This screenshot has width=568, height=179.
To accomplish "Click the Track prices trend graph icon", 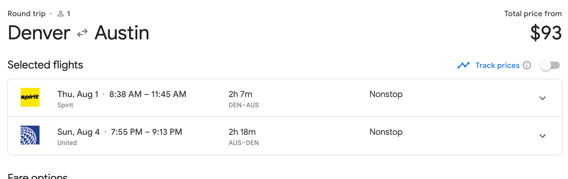I will [x=463, y=65].
